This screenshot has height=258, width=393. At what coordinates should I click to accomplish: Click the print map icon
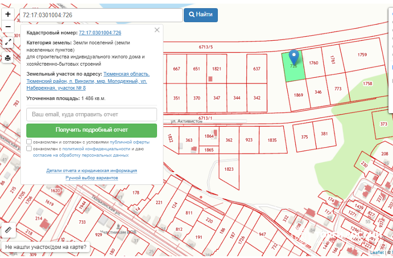(8, 58)
